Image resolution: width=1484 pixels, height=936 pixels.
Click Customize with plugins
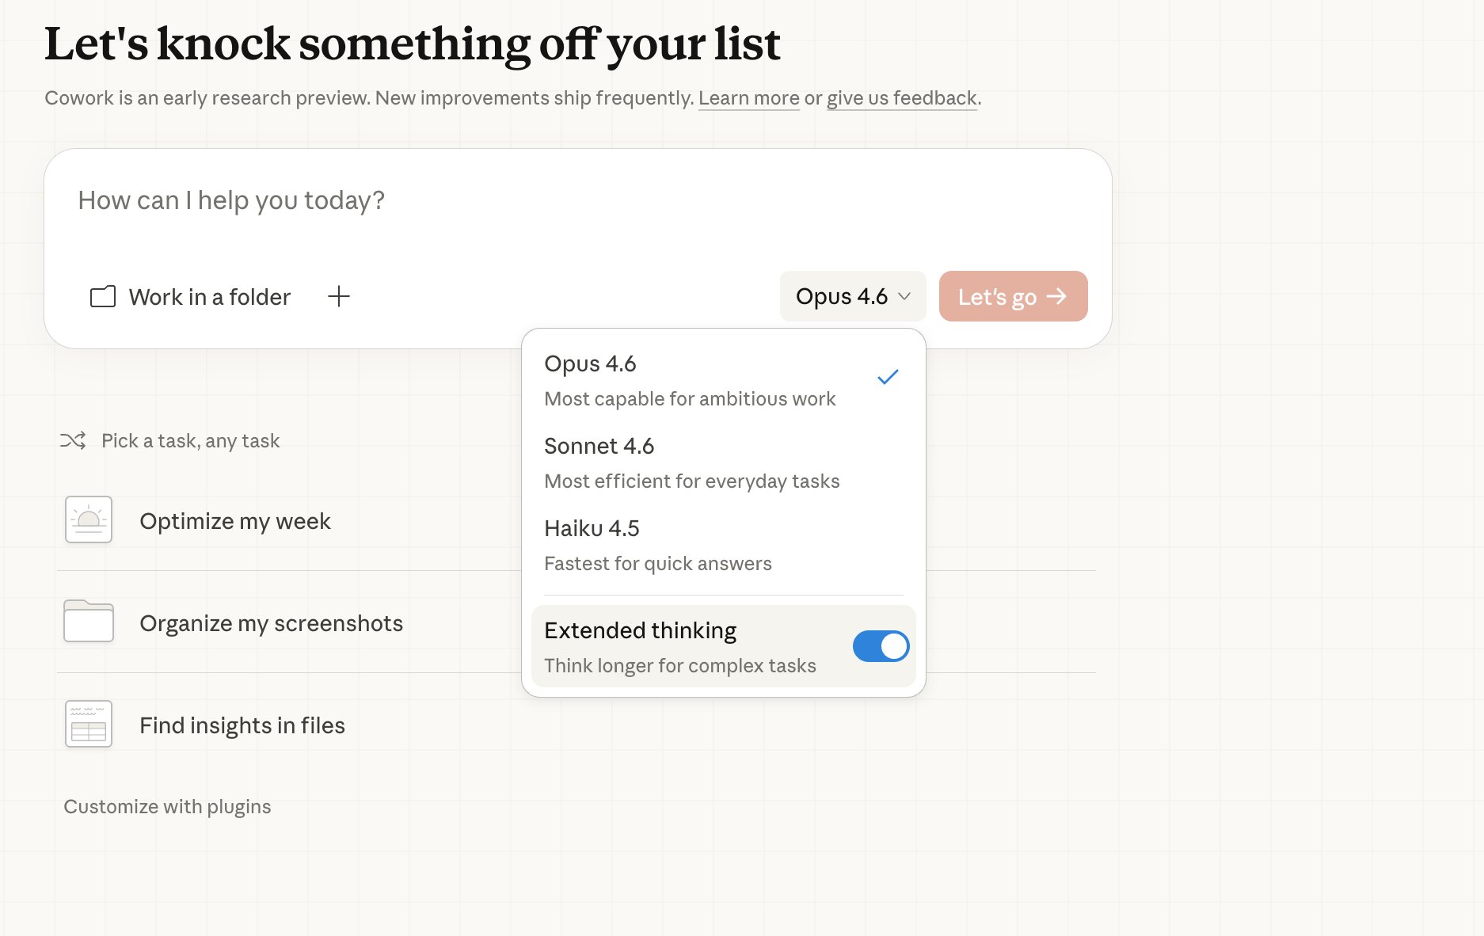pos(167,806)
